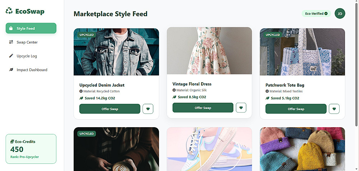Open the Swap Center page
Screen dimensions: 359x171
tap(27, 42)
